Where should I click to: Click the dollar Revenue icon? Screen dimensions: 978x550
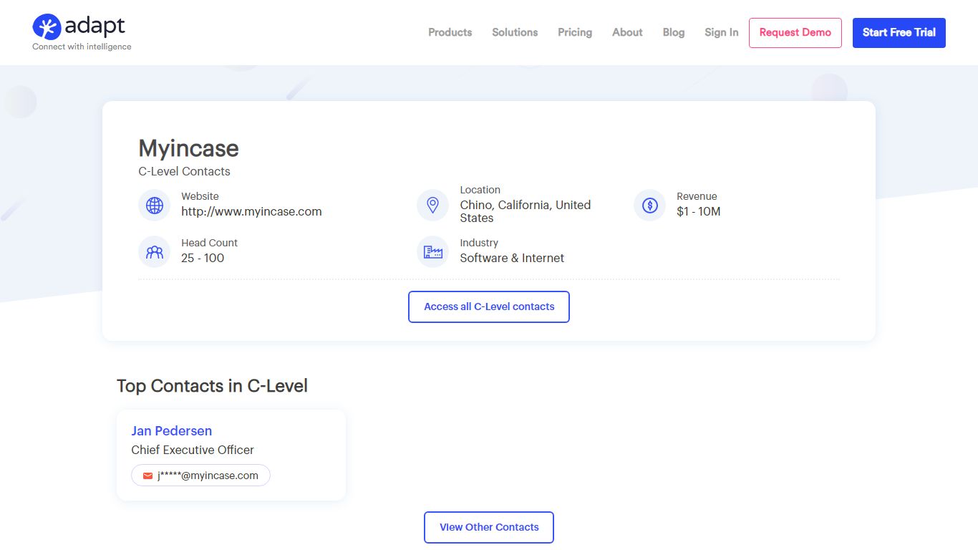[650, 206]
